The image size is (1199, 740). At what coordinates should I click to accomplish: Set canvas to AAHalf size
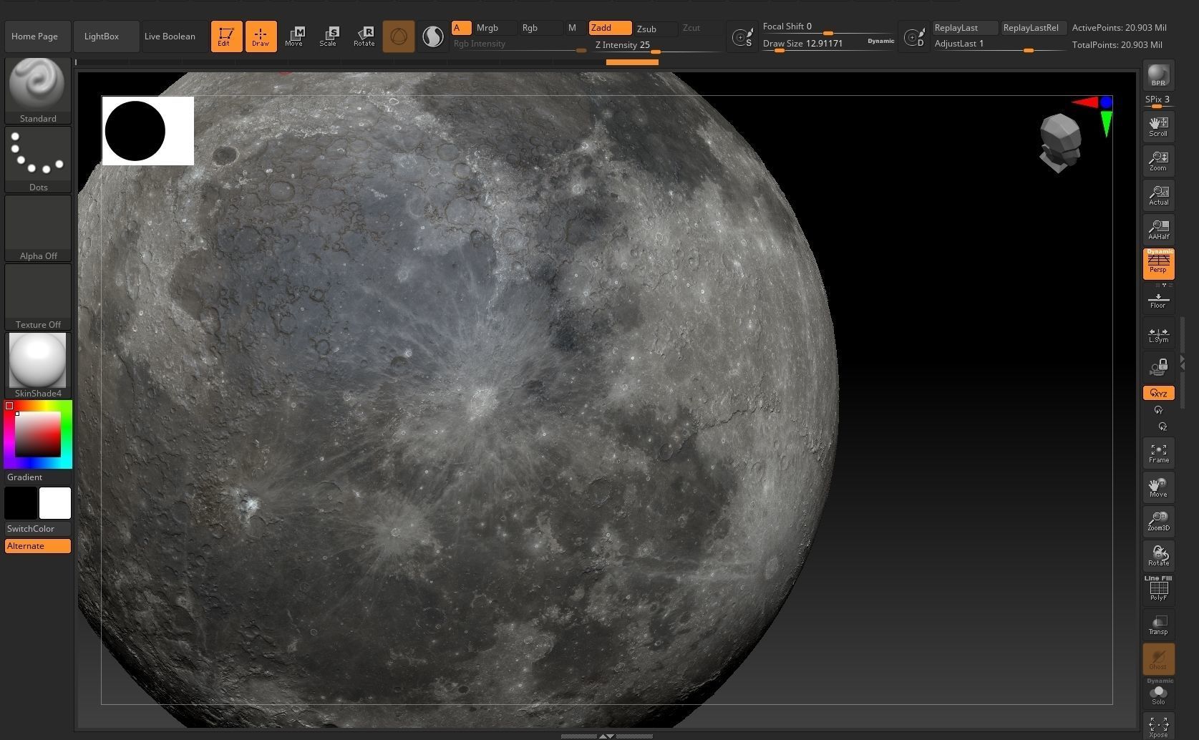(x=1158, y=230)
